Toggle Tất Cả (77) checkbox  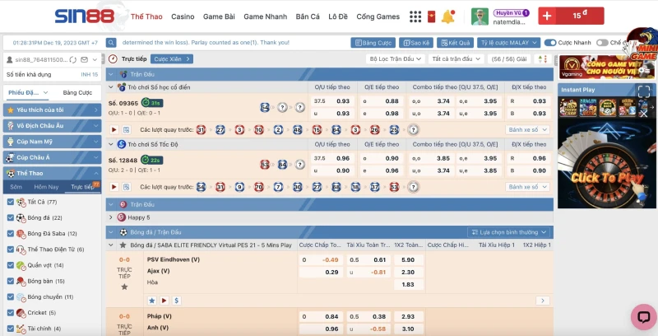11,202
